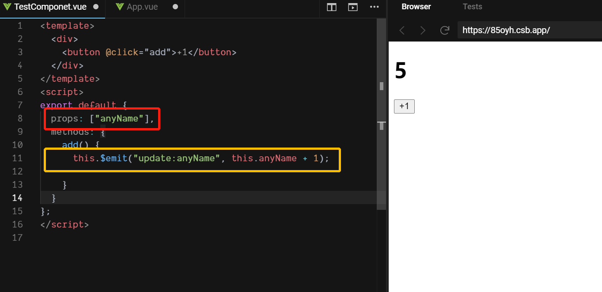Click the Vue icon on App.vue tab

click(120, 7)
